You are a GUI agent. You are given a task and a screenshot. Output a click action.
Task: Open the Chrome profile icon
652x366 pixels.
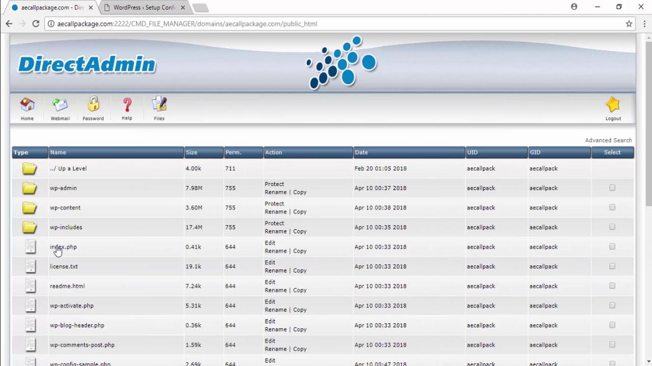(574, 7)
